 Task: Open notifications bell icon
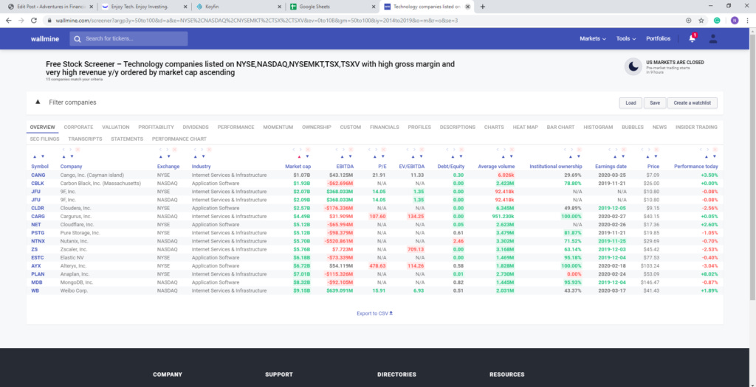pos(692,38)
